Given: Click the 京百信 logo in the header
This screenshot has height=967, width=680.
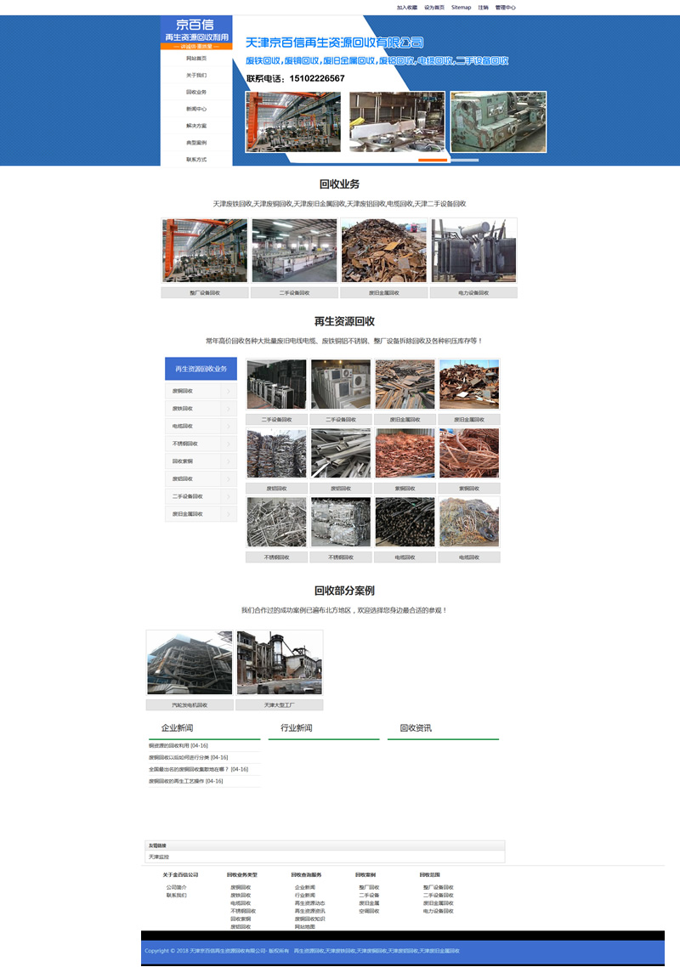Looking at the screenshot, I should pos(196,32).
